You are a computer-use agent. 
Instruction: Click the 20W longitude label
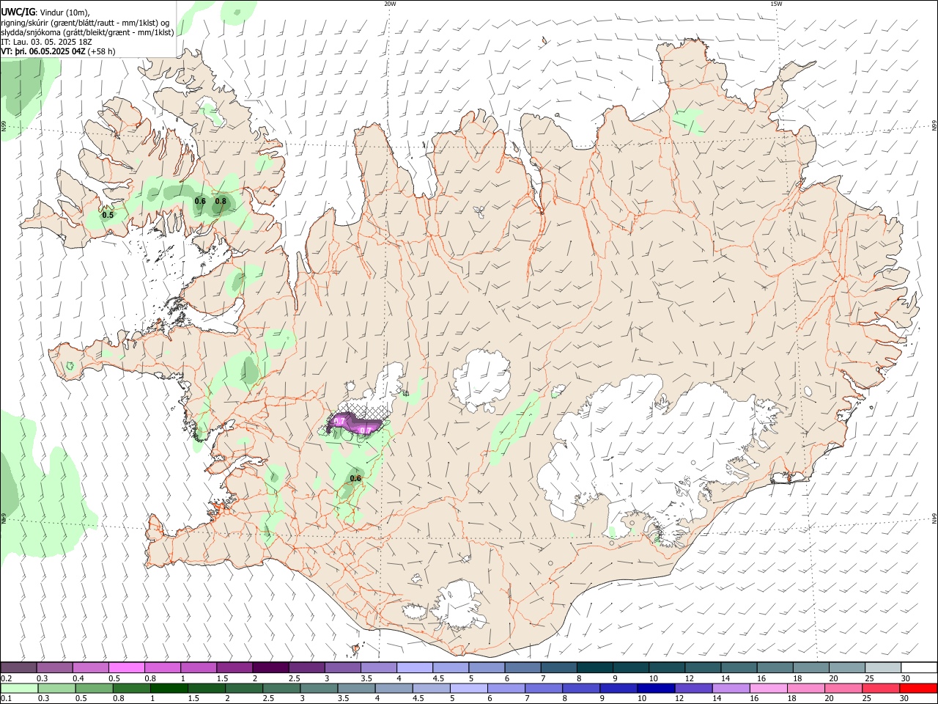point(390,4)
